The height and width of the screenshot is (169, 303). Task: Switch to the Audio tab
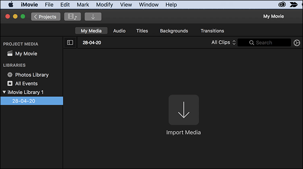click(119, 31)
